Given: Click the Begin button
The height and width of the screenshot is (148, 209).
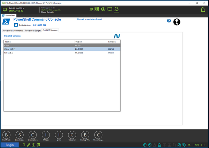Looking at the screenshot, I should 10,145.
